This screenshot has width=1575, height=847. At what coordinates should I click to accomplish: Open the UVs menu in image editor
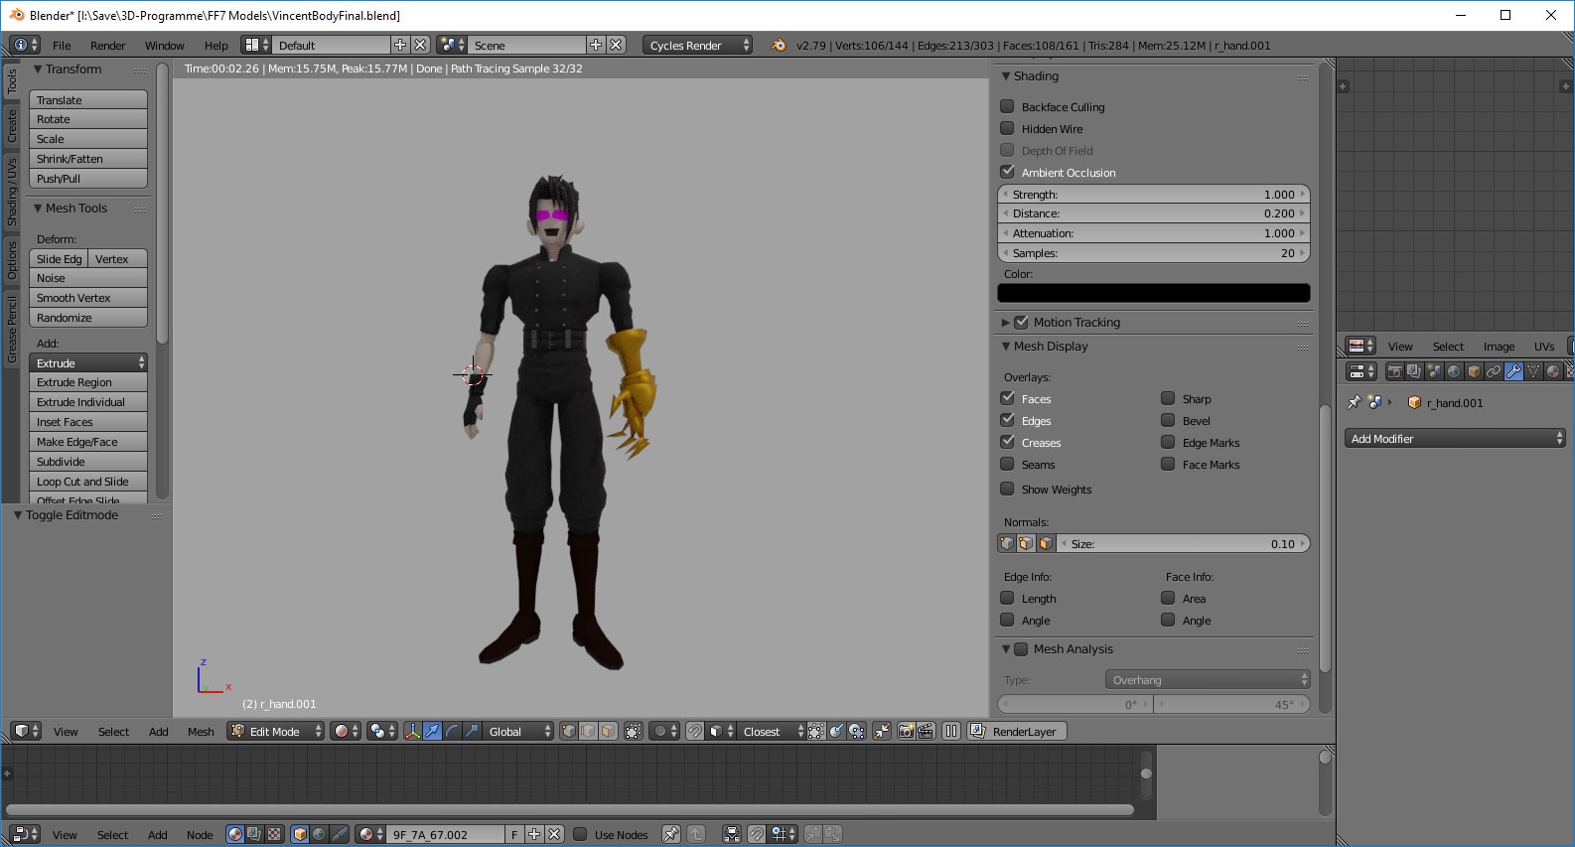pyautogui.click(x=1544, y=347)
